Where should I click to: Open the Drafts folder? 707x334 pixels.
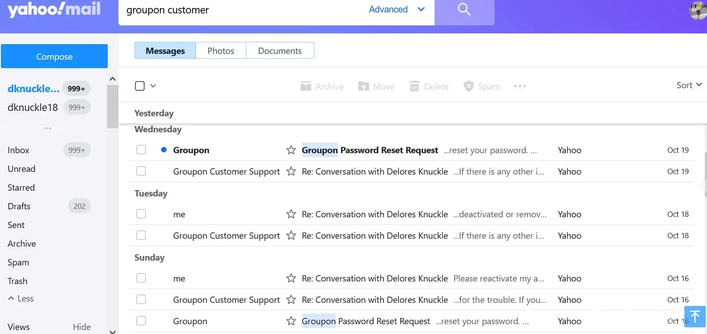19,206
